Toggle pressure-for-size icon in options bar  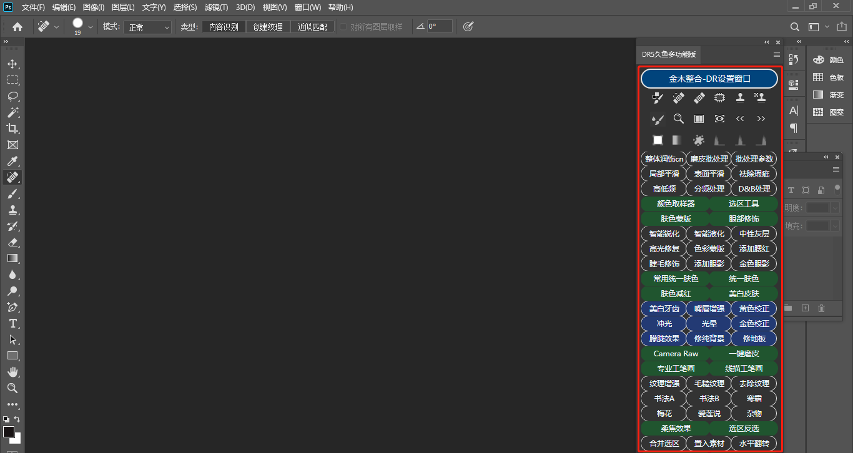coord(468,27)
